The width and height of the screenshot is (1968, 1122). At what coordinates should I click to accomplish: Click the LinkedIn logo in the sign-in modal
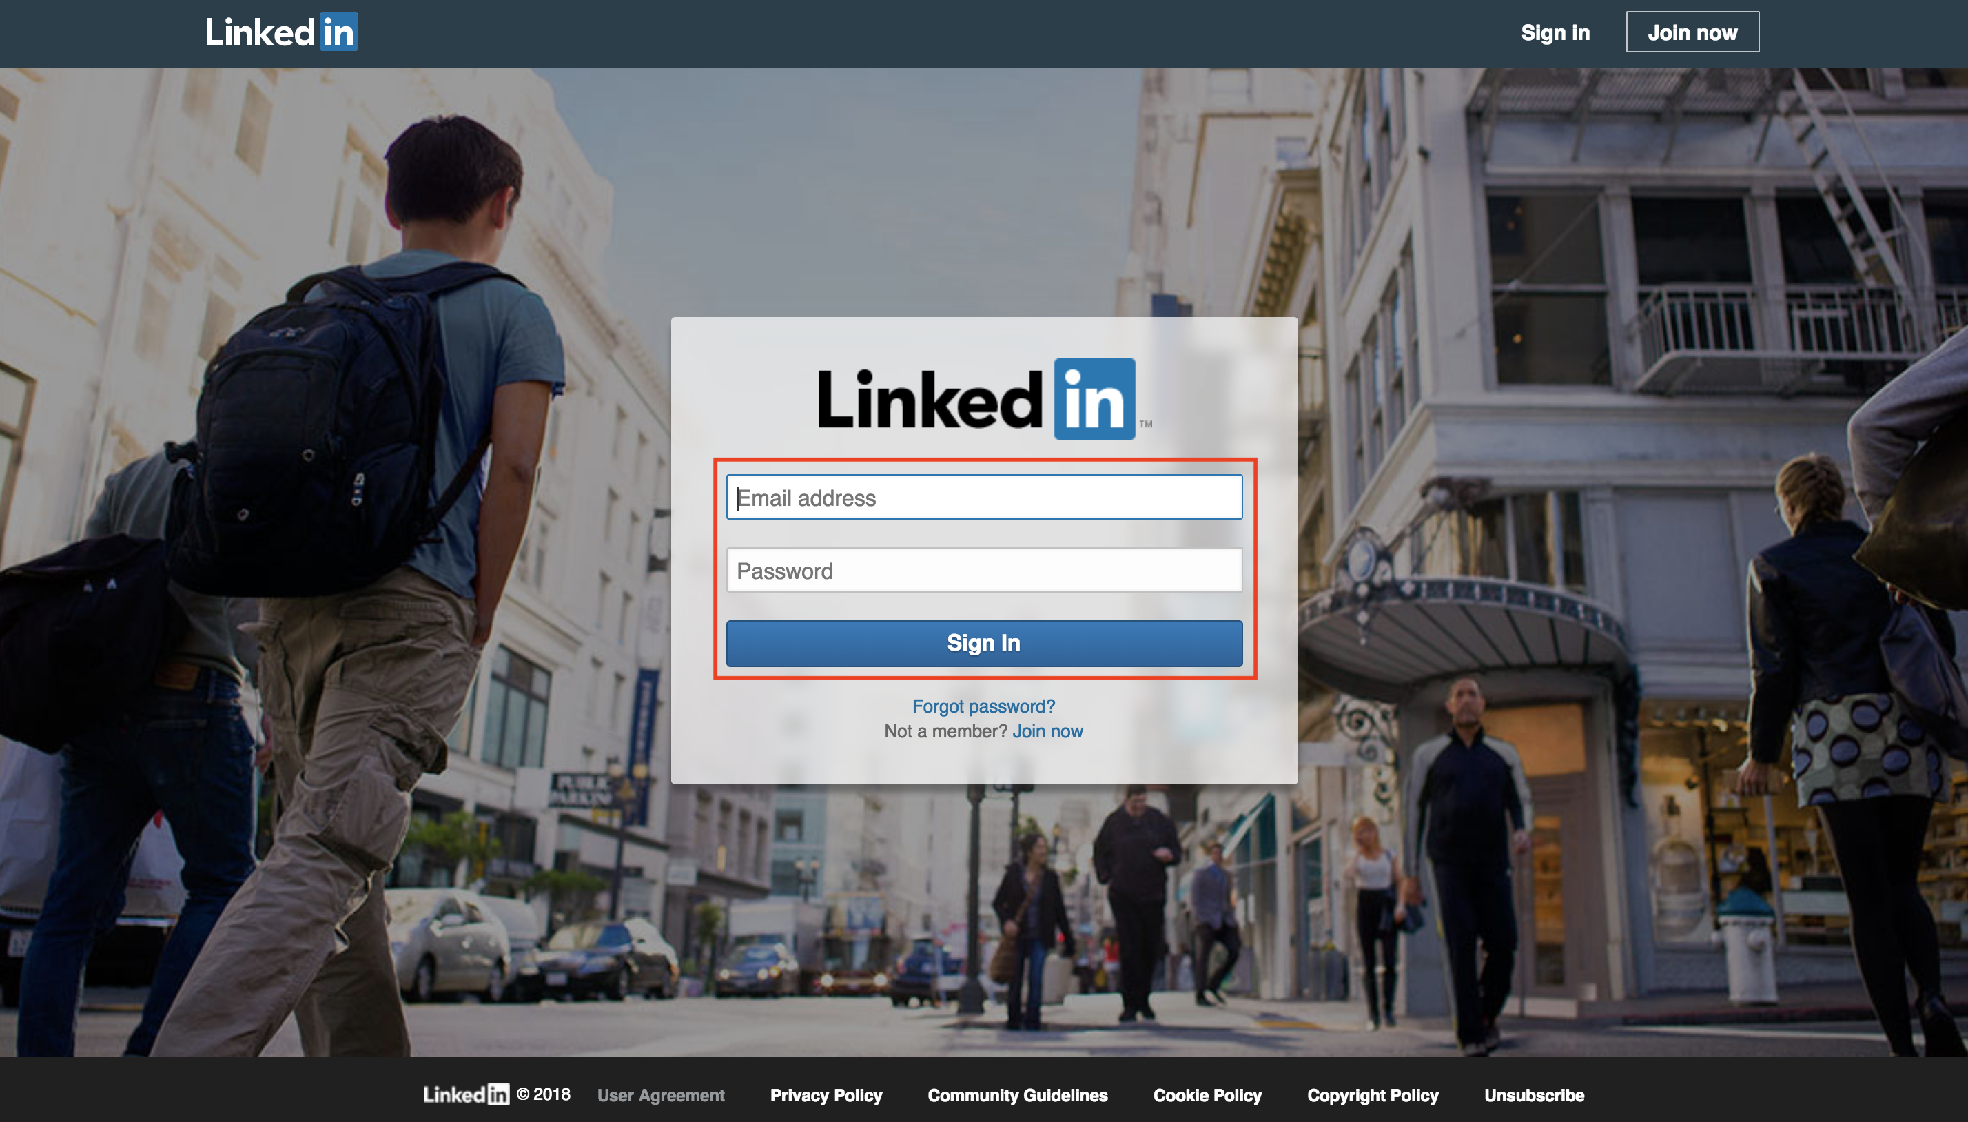[983, 399]
